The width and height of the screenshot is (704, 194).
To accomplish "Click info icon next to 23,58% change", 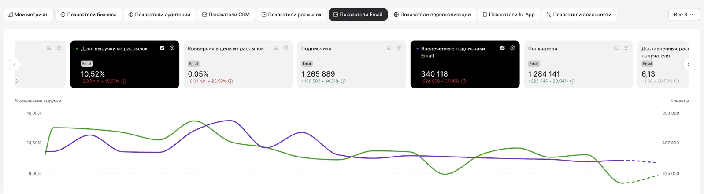I will tap(230, 81).
